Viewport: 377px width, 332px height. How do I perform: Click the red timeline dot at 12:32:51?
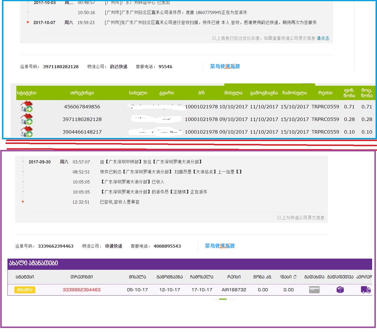23,202
